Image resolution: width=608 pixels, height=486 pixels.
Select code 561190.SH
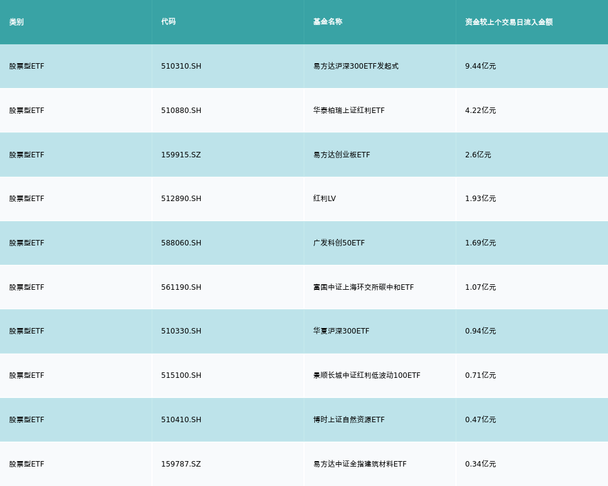[181, 287]
